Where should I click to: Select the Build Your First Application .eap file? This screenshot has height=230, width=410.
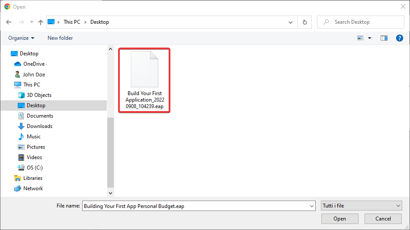tap(144, 80)
